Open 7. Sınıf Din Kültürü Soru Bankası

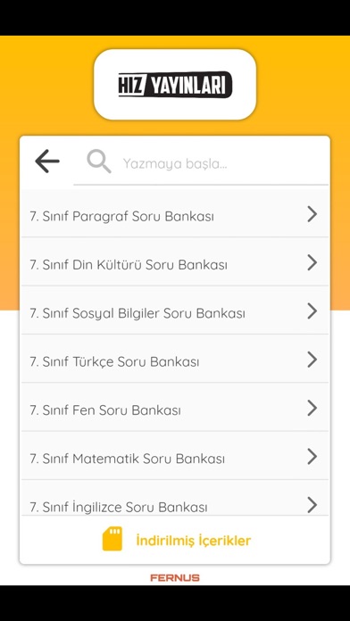(175, 262)
